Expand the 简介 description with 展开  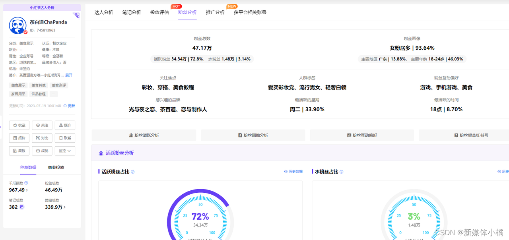click(69, 75)
